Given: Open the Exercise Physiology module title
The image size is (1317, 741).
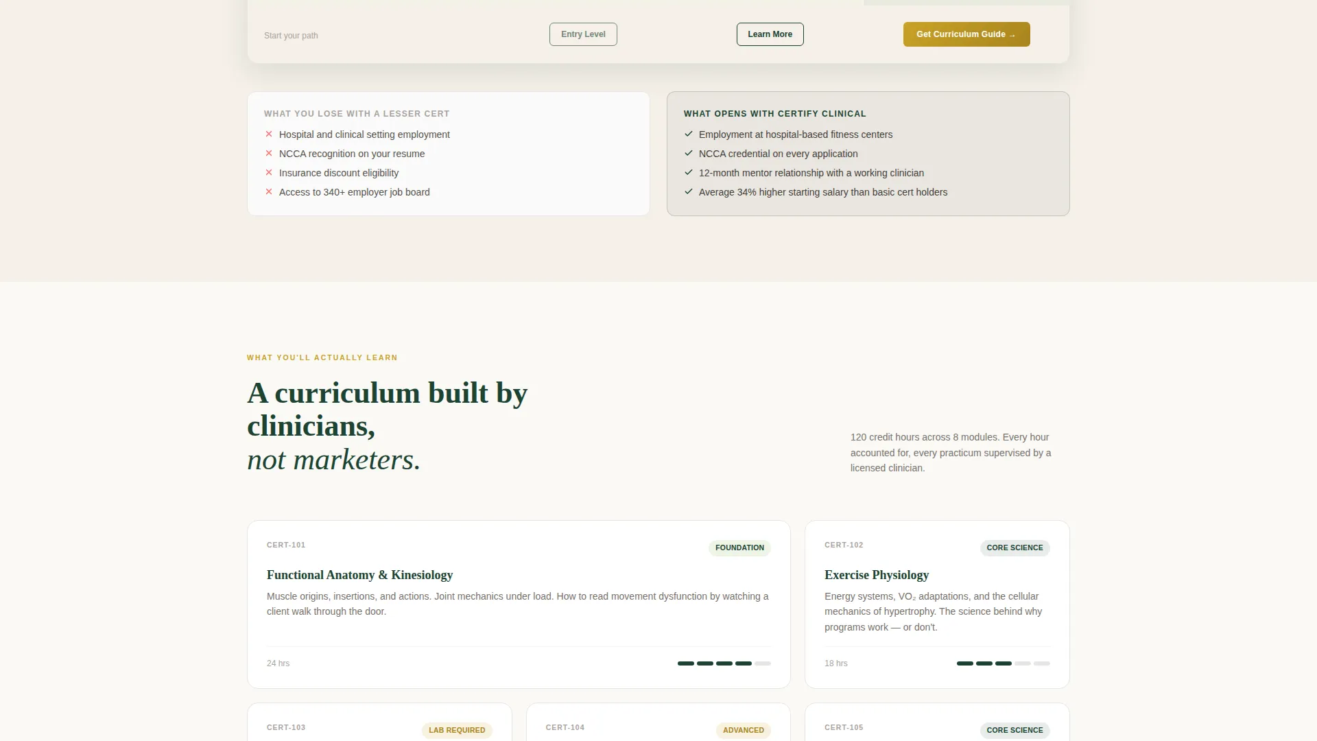Looking at the screenshot, I should click(x=877, y=575).
